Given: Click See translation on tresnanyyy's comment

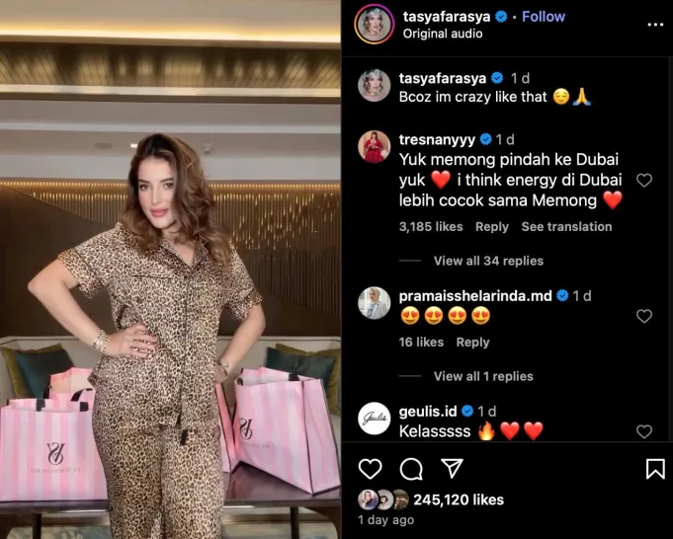Looking at the screenshot, I should coord(566,226).
